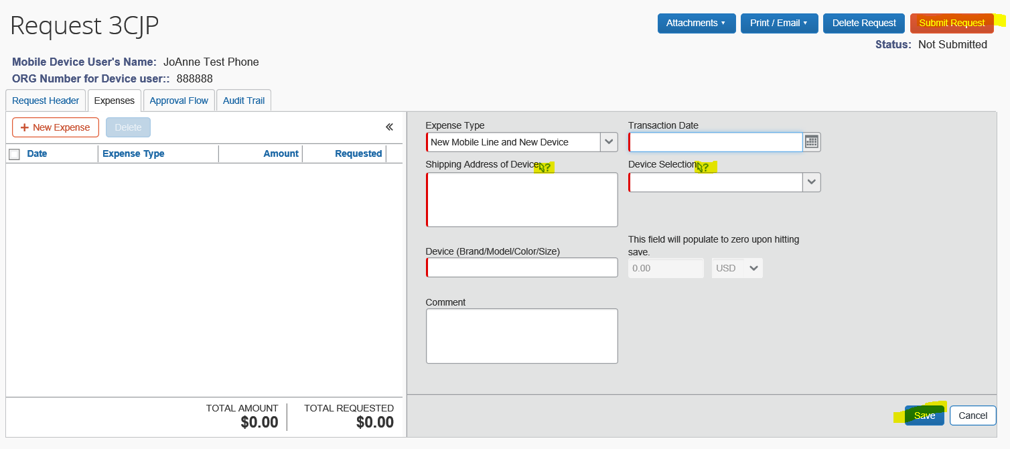Open the Device Selection dropdown
Screen dimensions: 1010x449
[x=812, y=182]
